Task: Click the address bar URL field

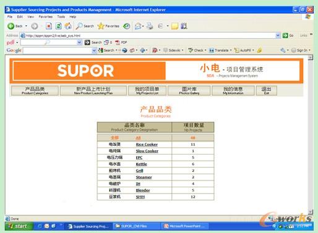Action: 150,35
